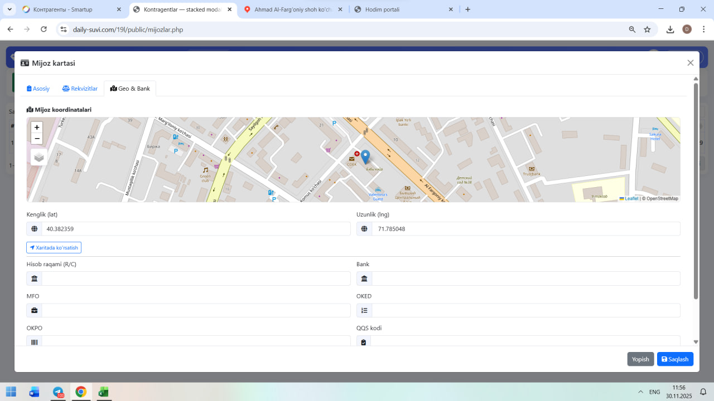This screenshot has width=714, height=401.
Task: Switch to the Rekvizitlar tab
Action: point(80,89)
